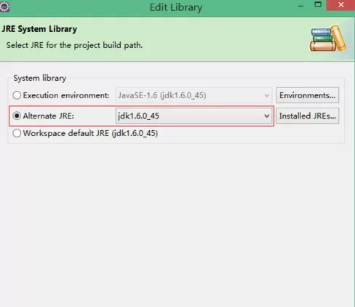355x307 pixels.
Task: Open the Installed JREs... dialog button
Action: [x=308, y=116]
